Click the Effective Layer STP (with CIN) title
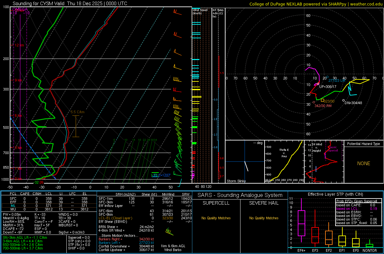384x254 pixels. [335, 194]
